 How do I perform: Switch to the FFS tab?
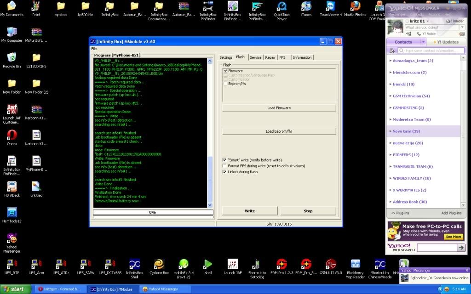click(x=282, y=57)
